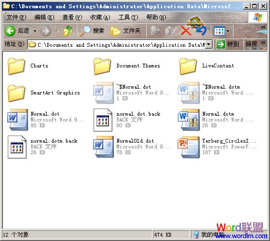Toggle the Folders pane button
Image resolution: width=270 pixels, height=241 pixels.
(125, 31)
